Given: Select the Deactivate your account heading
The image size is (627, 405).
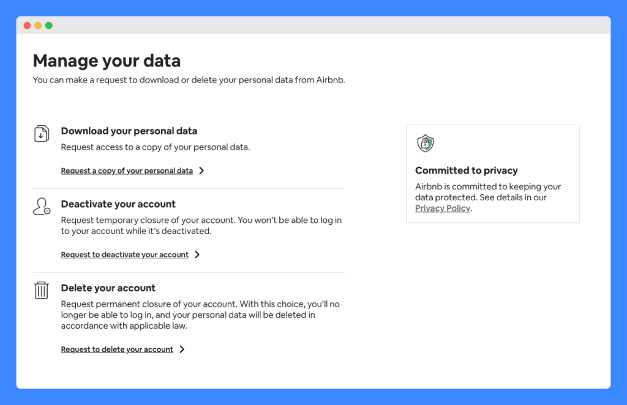Looking at the screenshot, I should point(118,204).
